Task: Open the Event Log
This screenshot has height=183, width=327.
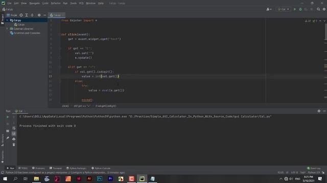Action: (x=314, y=168)
